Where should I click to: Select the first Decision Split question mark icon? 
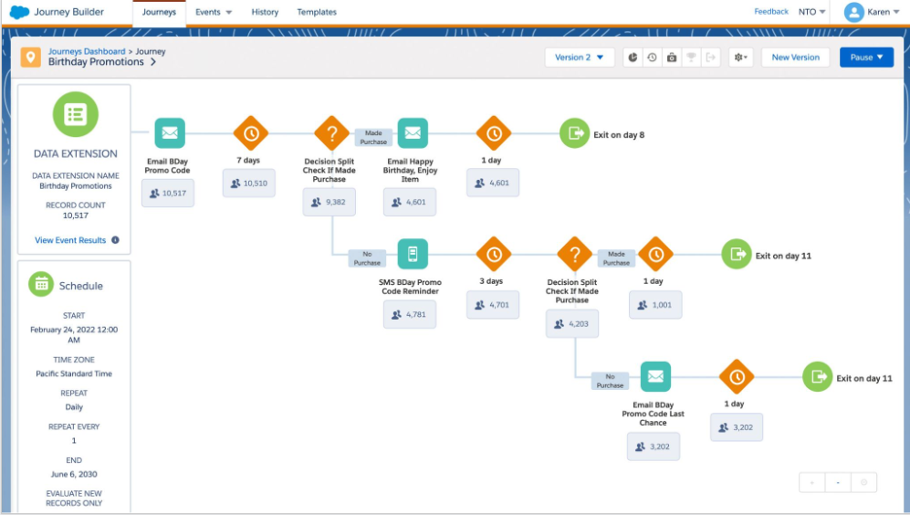331,133
